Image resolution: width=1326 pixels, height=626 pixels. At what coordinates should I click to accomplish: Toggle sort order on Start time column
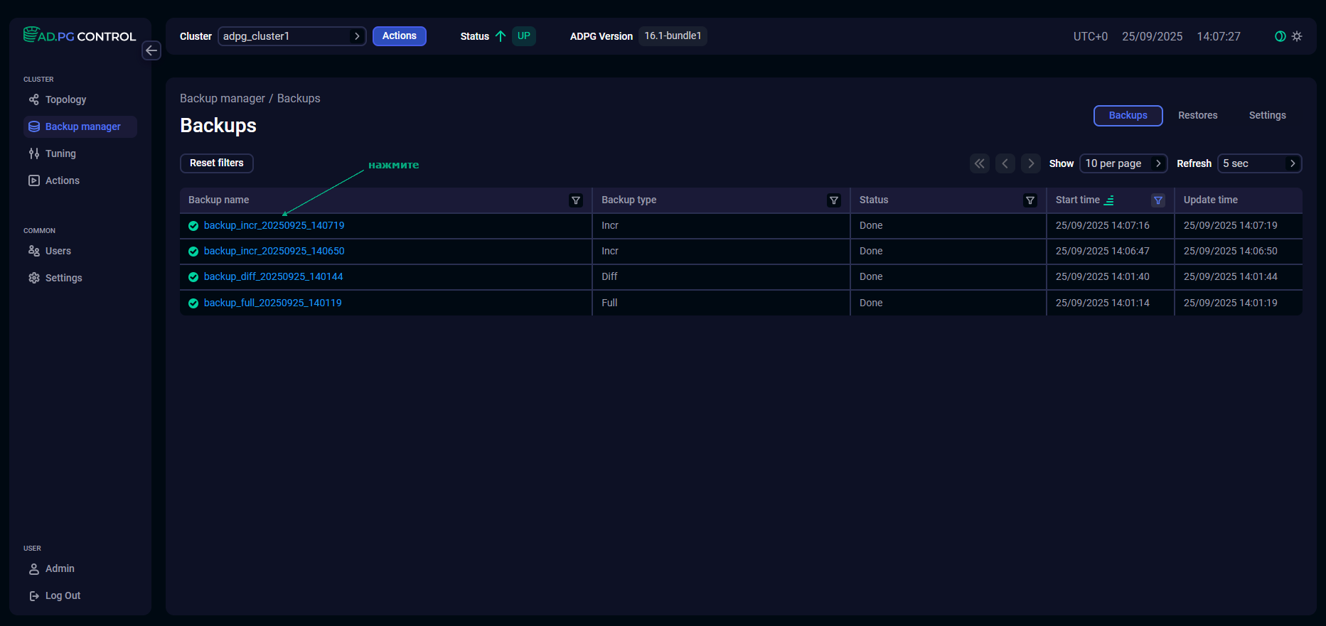point(1108,200)
